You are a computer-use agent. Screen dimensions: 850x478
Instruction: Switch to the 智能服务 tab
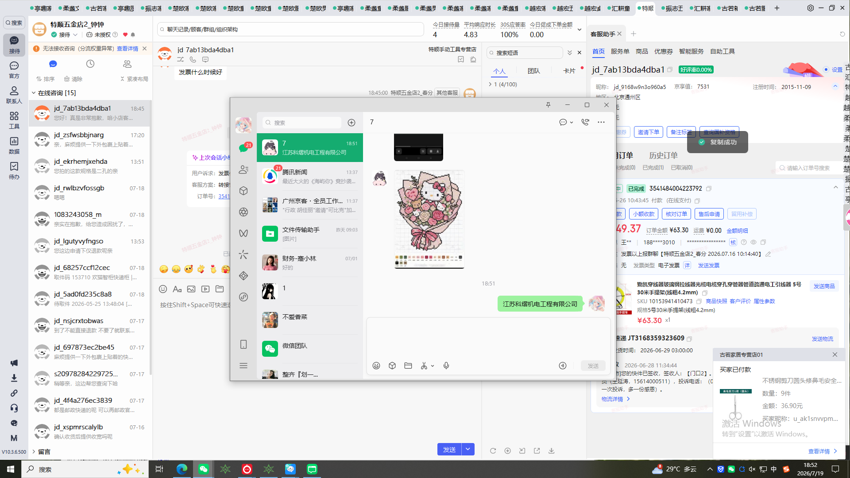pyautogui.click(x=691, y=51)
